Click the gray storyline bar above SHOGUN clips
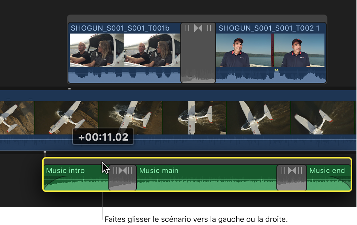This screenshot has width=357, height=225. pos(197,18)
